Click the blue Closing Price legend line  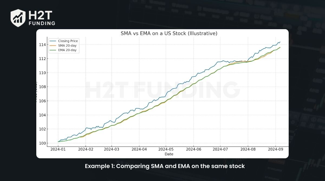click(53, 41)
